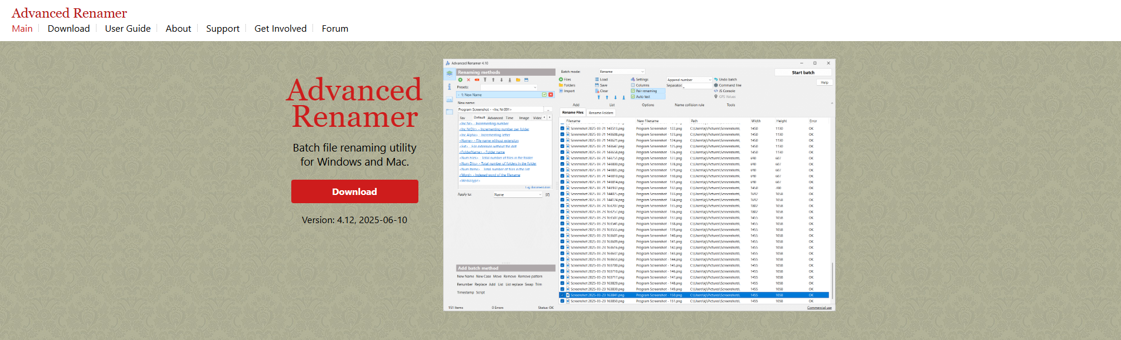Click Clear in the List group
Image resolution: width=1121 pixels, height=340 pixels.
pos(601,91)
